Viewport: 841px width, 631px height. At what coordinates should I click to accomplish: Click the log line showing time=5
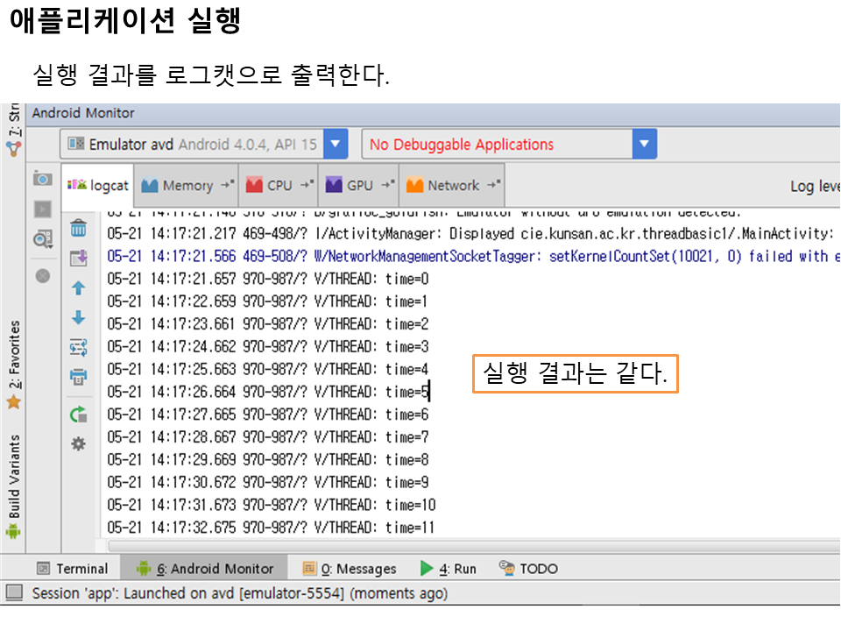(x=268, y=392)
